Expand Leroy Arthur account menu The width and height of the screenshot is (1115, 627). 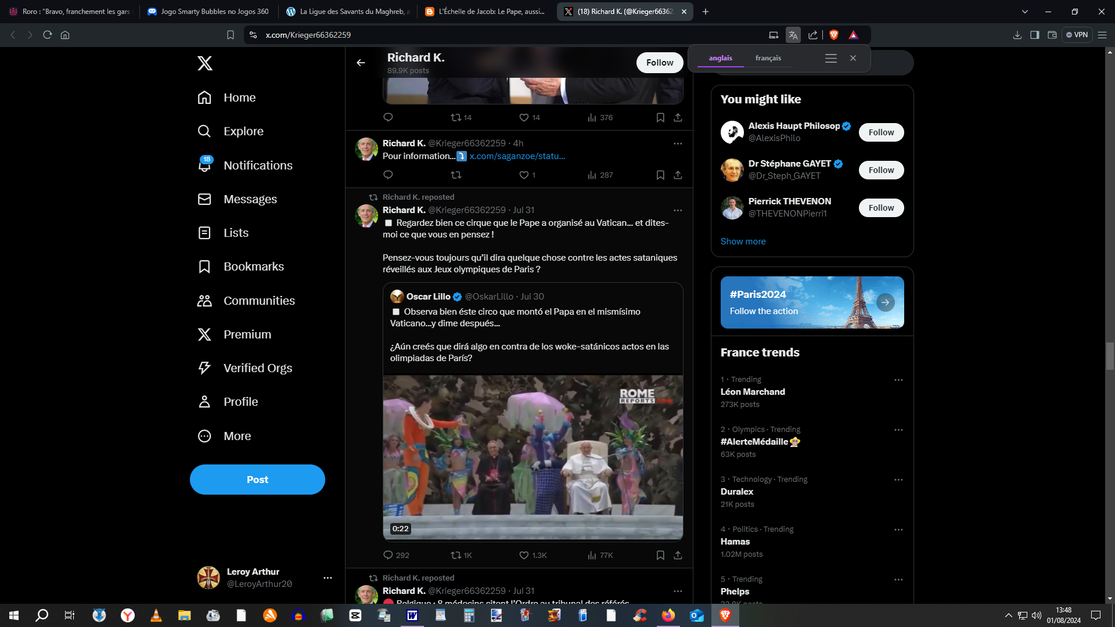328,578
